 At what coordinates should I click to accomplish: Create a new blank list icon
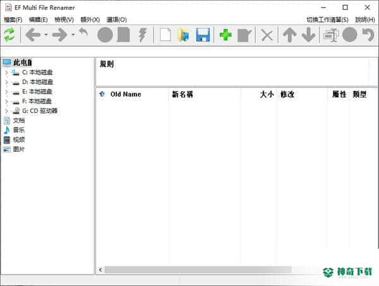click(165, 35)
